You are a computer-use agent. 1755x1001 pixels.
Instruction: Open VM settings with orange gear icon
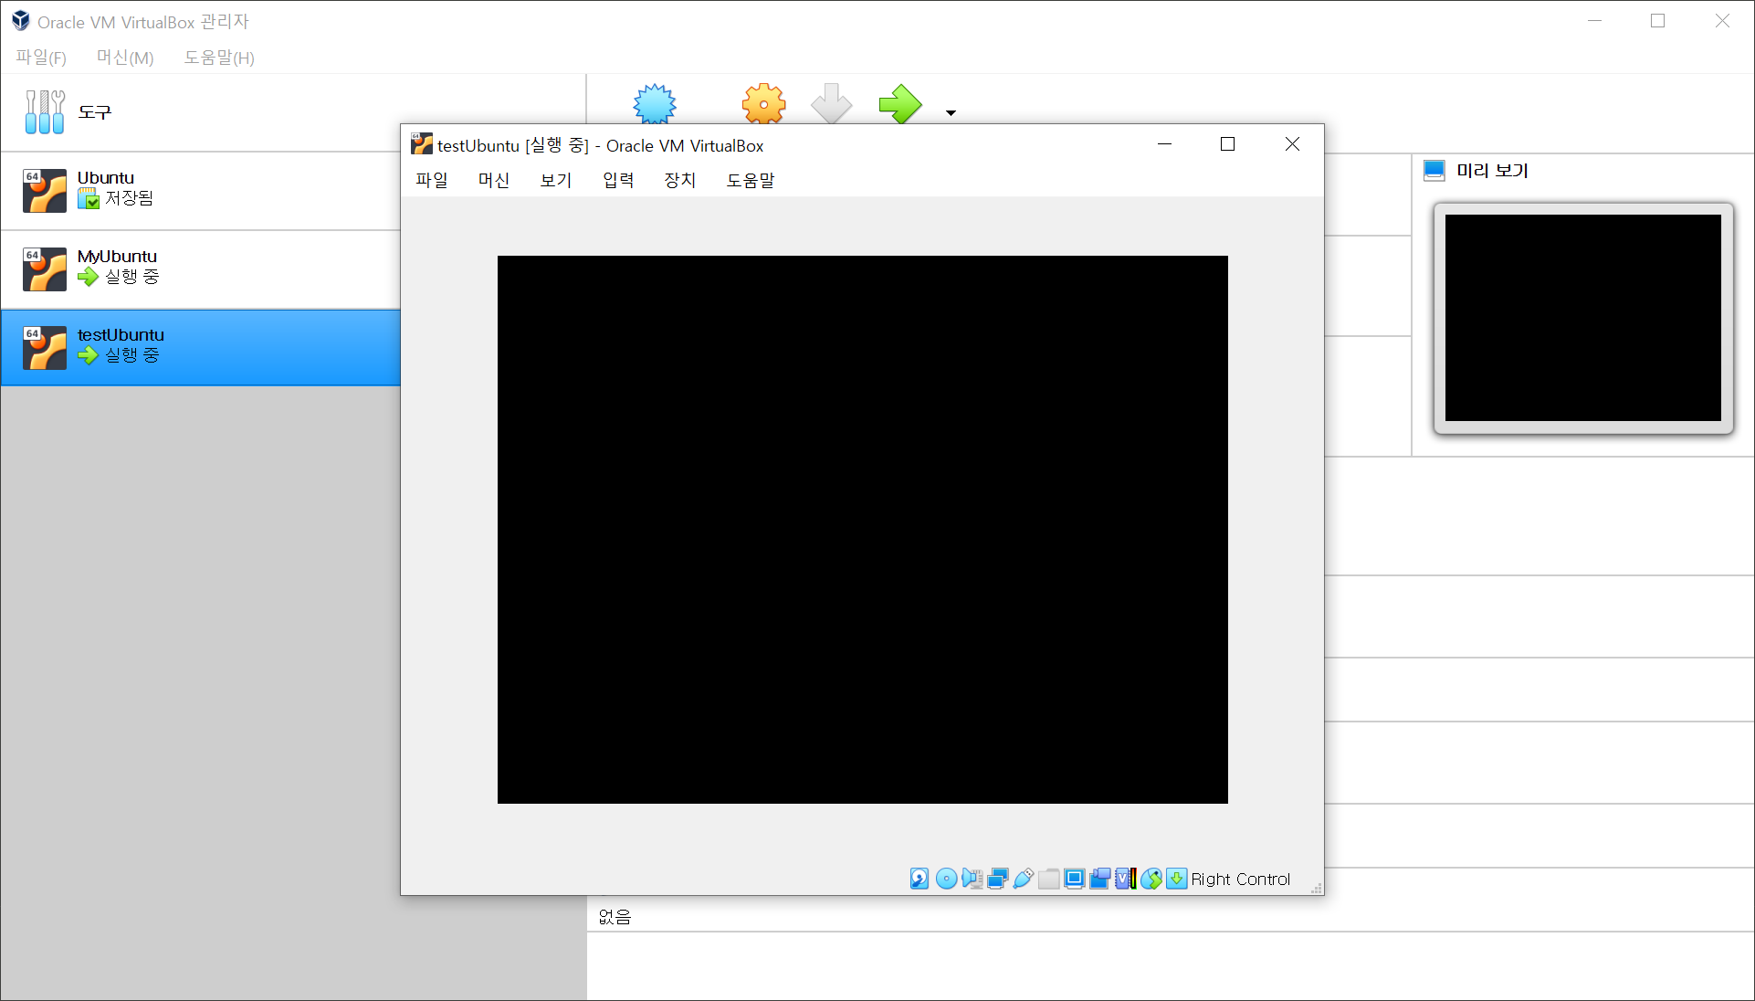763,104
